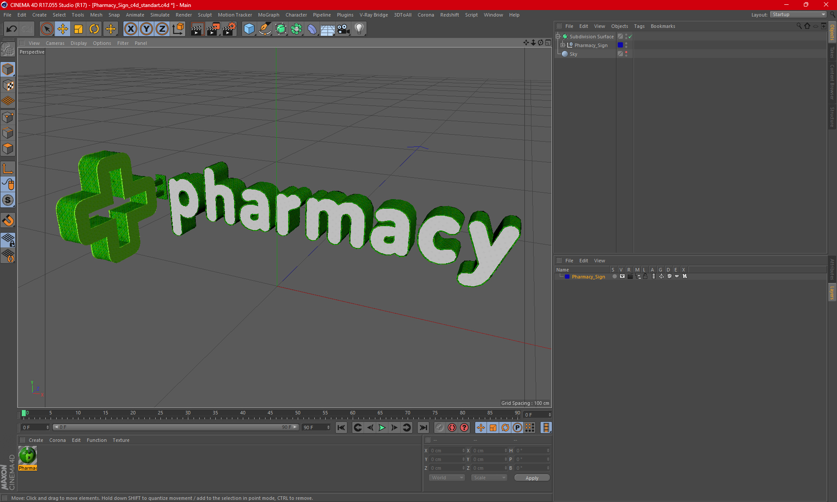The width and height of the screenshot is (837, 502).
Task: Click the timeline preview range slider
Action: pyautogui.click(x=176, y=427)
